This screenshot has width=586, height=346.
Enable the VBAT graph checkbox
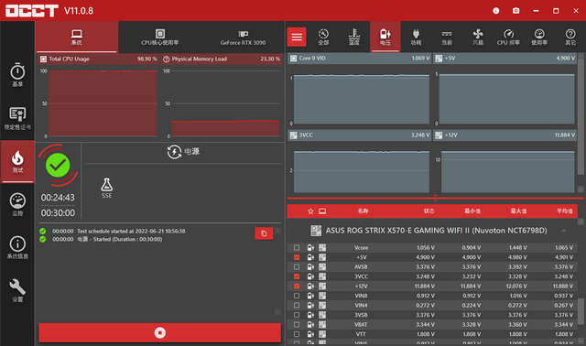(x=297, y=324)
